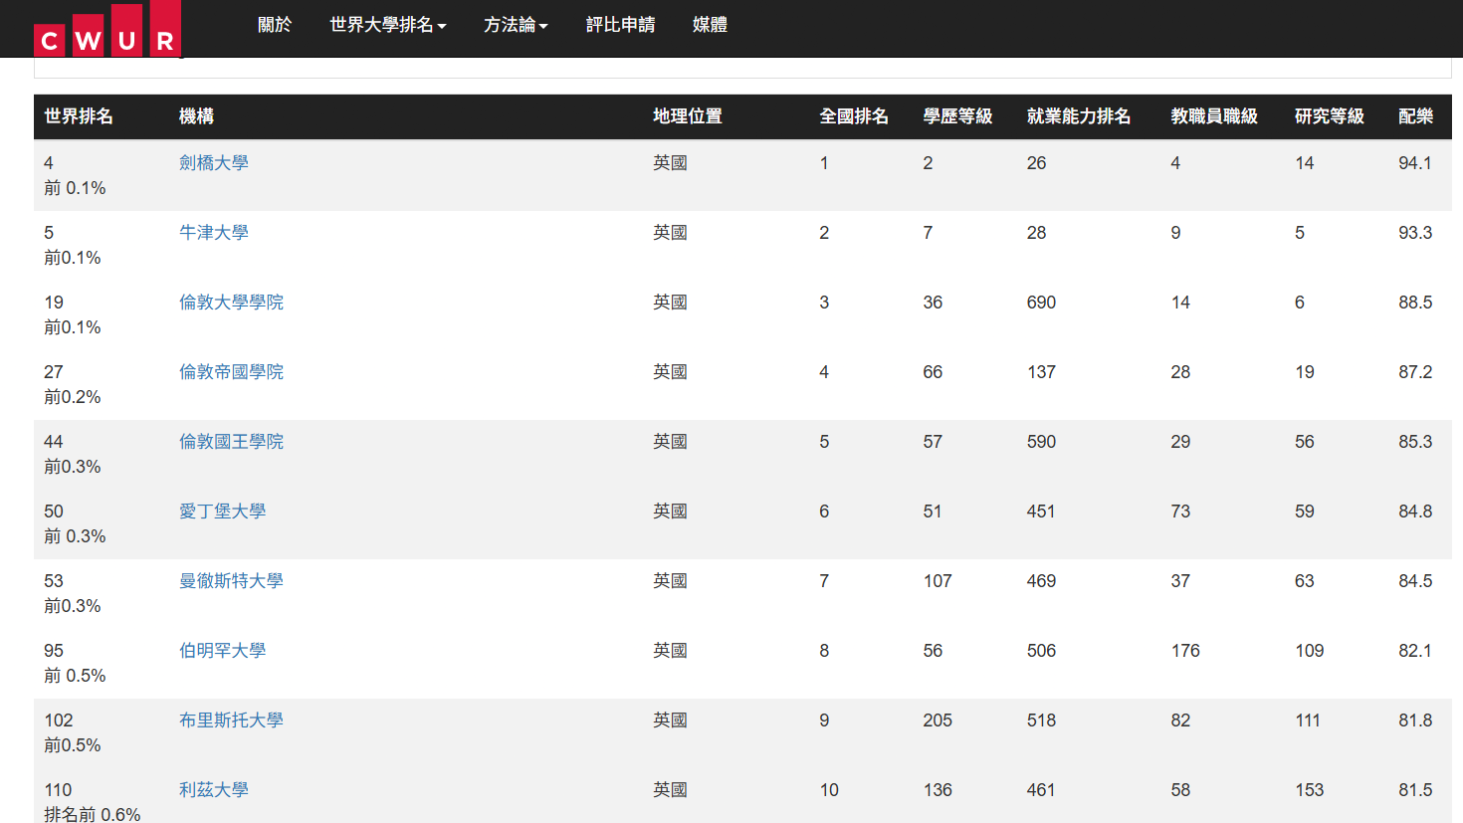Select employability rank 461 in 利茲大學 row
The height and width of the screenshot is (823, 1463).
[1041, 790]
